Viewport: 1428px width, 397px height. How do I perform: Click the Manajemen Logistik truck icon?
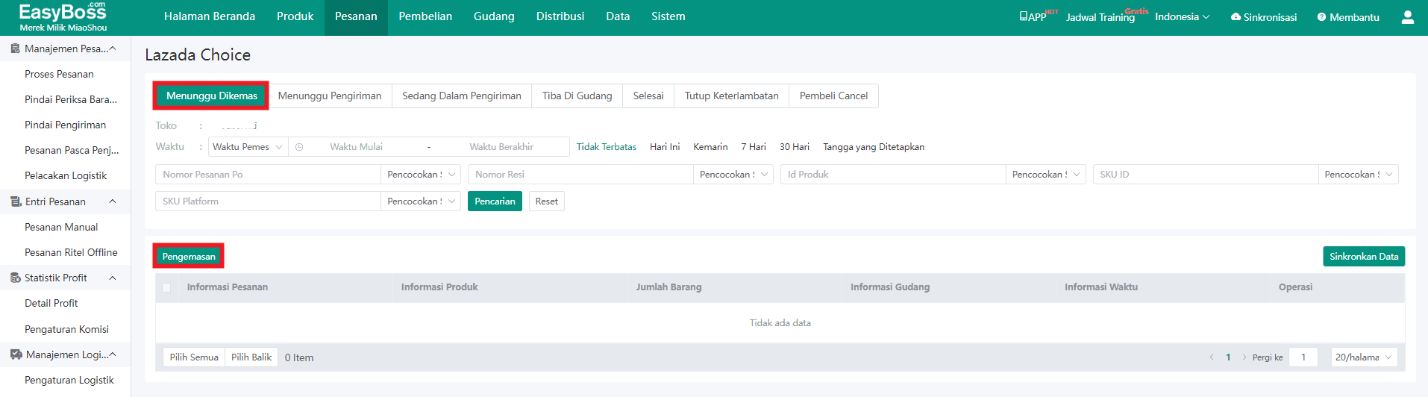16,354
